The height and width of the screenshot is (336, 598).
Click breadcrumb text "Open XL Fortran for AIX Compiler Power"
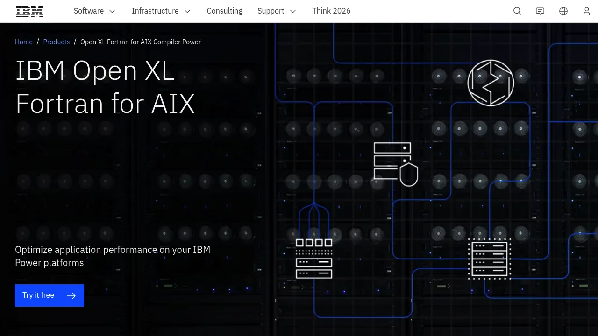pyautogui.click(x=141, y=42)
